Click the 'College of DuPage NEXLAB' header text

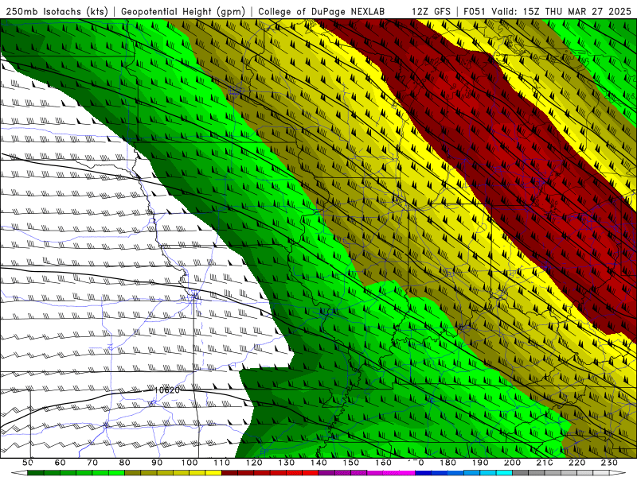(x=322, y=11)
